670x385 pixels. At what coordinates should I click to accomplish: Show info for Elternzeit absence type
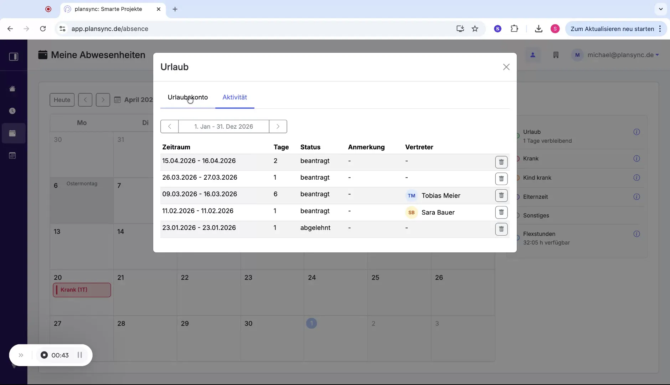[636, 197]
